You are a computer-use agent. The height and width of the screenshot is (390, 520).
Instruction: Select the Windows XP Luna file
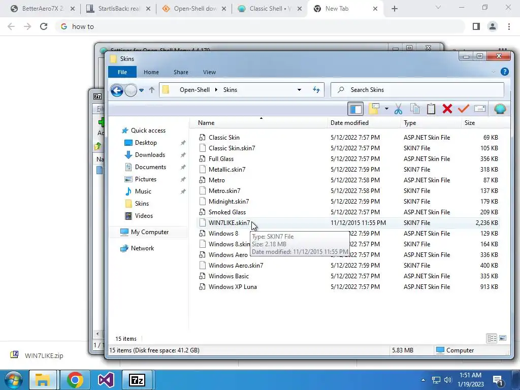(233, 287)
